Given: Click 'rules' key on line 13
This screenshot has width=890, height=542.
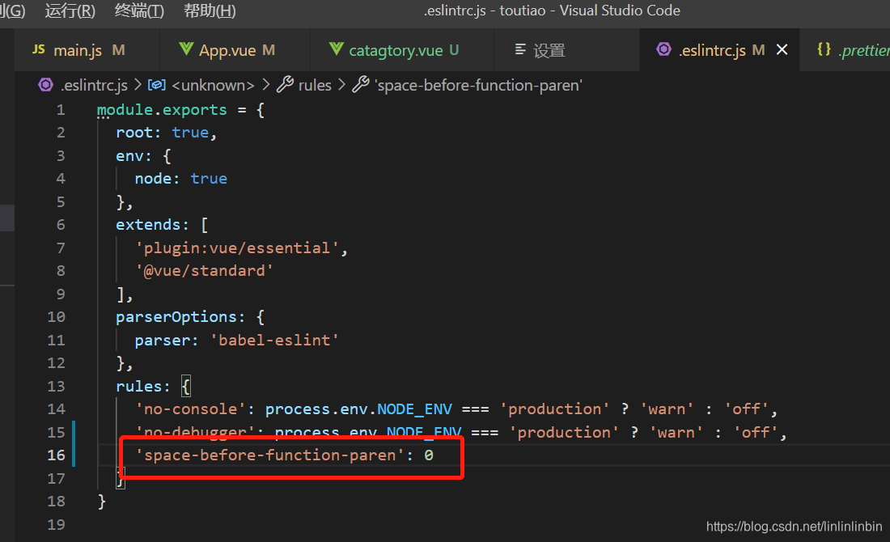Looking at the screenshot, I should [x=138, y=386].
